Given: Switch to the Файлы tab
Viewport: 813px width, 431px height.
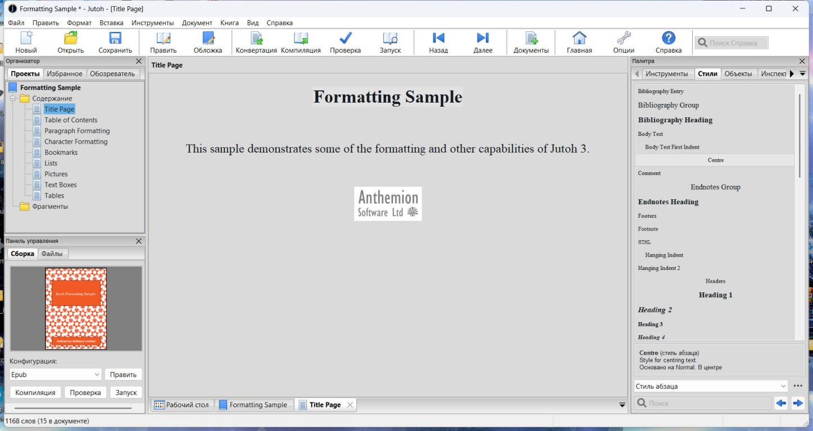Looking at the screenshot, I should 52,254.
